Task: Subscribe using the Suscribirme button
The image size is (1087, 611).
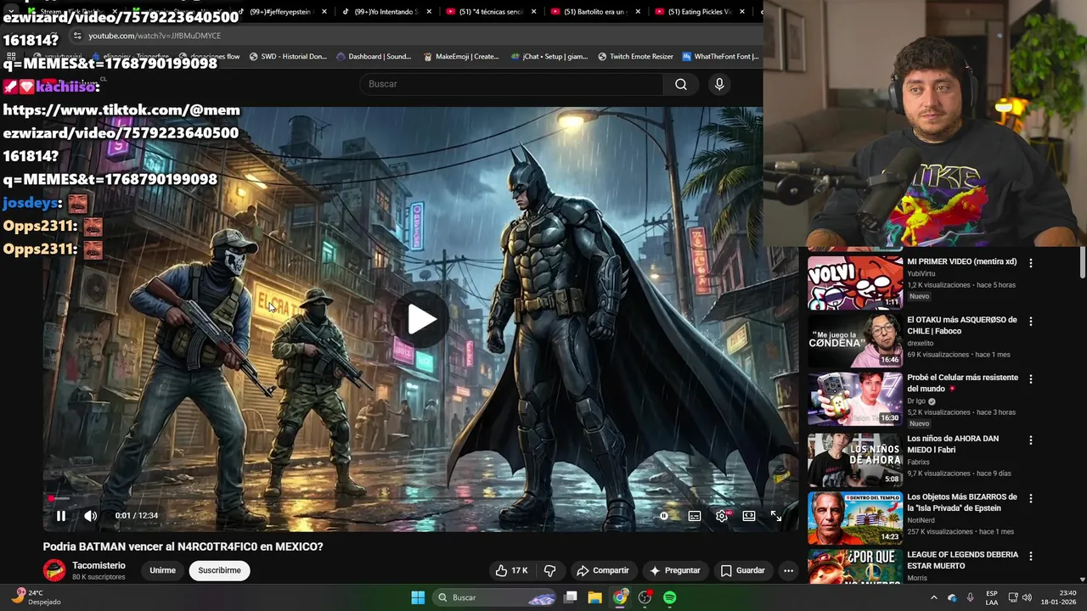Action: point(219,570)
